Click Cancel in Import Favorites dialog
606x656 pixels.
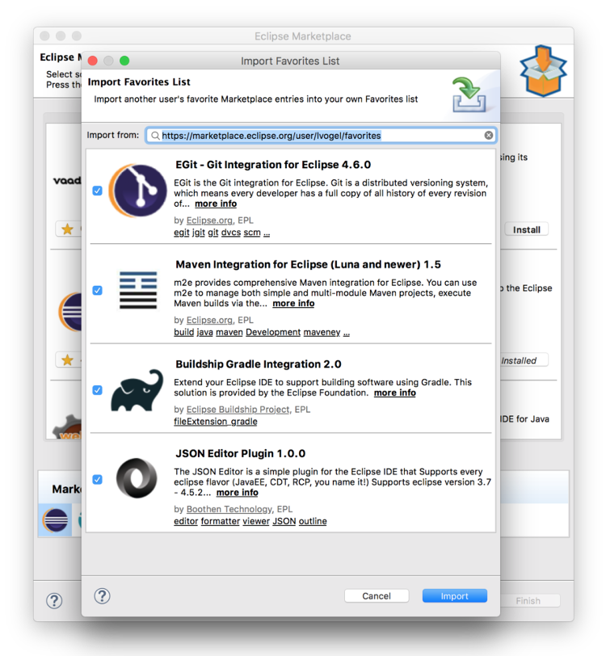coord(377,595)
